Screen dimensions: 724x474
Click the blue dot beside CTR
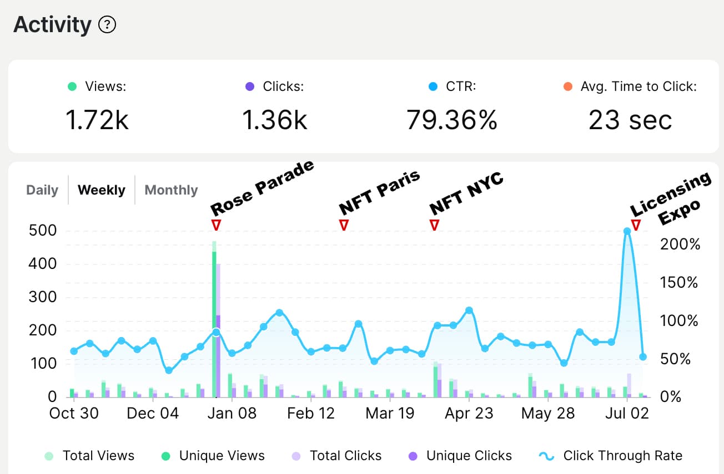tap(433, 86)
